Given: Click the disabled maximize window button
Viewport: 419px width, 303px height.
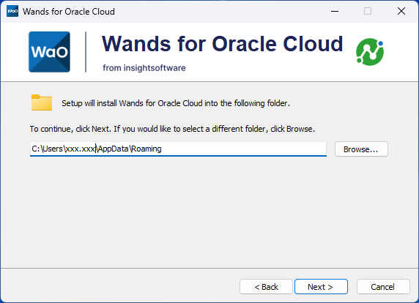Looking at the screenshot, I should (x=368, y=11).
